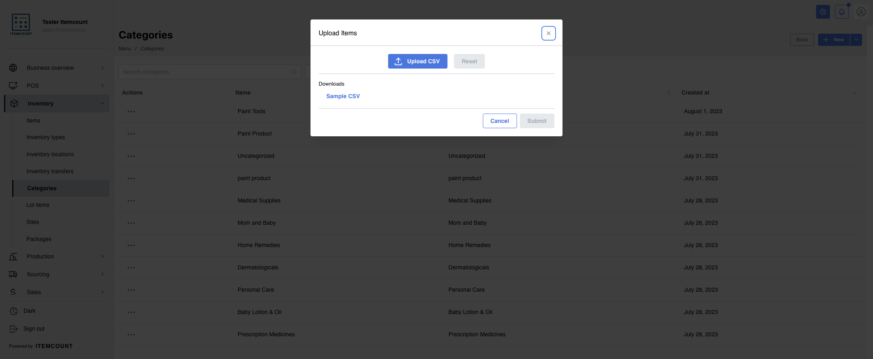
Task: Click the search magnifier icon
Action: click(x=294, y=72)
